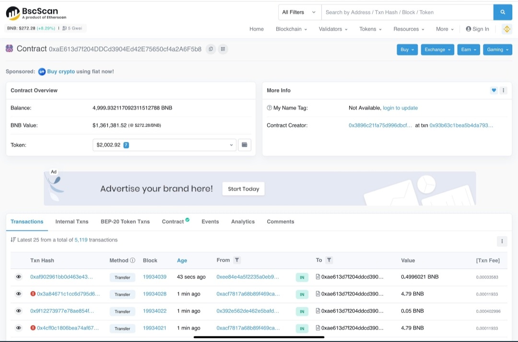This screenshot has height=342, width=518.
Task: Switch to BEP-20 Token Txns tab
Action: coord(125,222)
